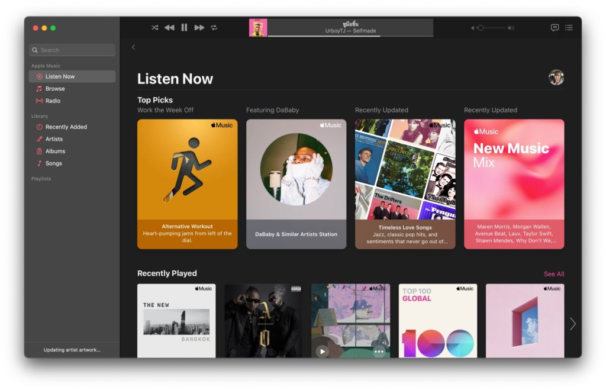Viewport: 606px width, 390px height.
Task: Toggle the repeat button
Action: (214, 28)
